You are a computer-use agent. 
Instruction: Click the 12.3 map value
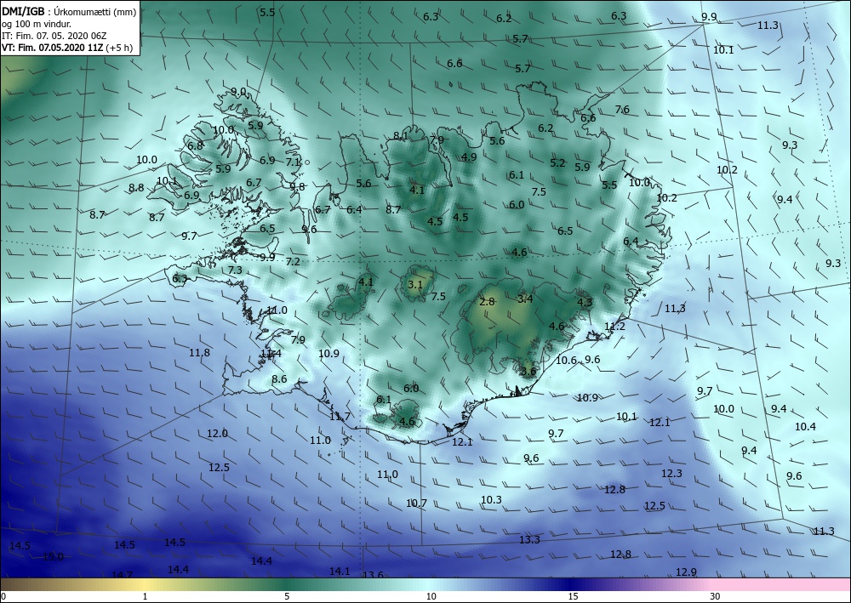point(671,474)
